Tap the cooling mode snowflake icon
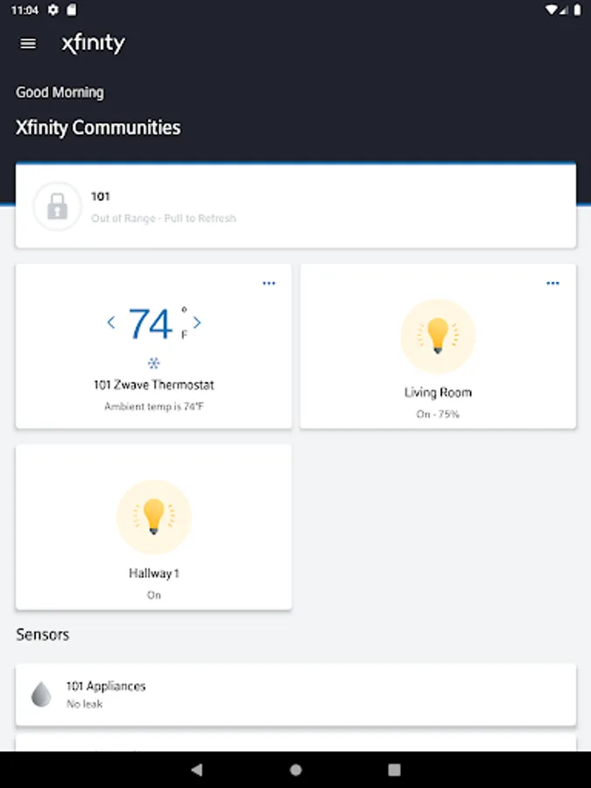 154,362
